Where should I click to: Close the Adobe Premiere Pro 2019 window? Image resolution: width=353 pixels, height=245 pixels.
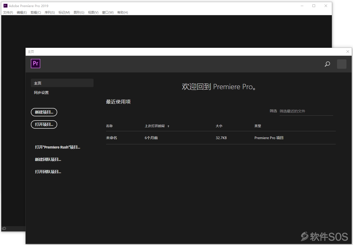(326, 6)
